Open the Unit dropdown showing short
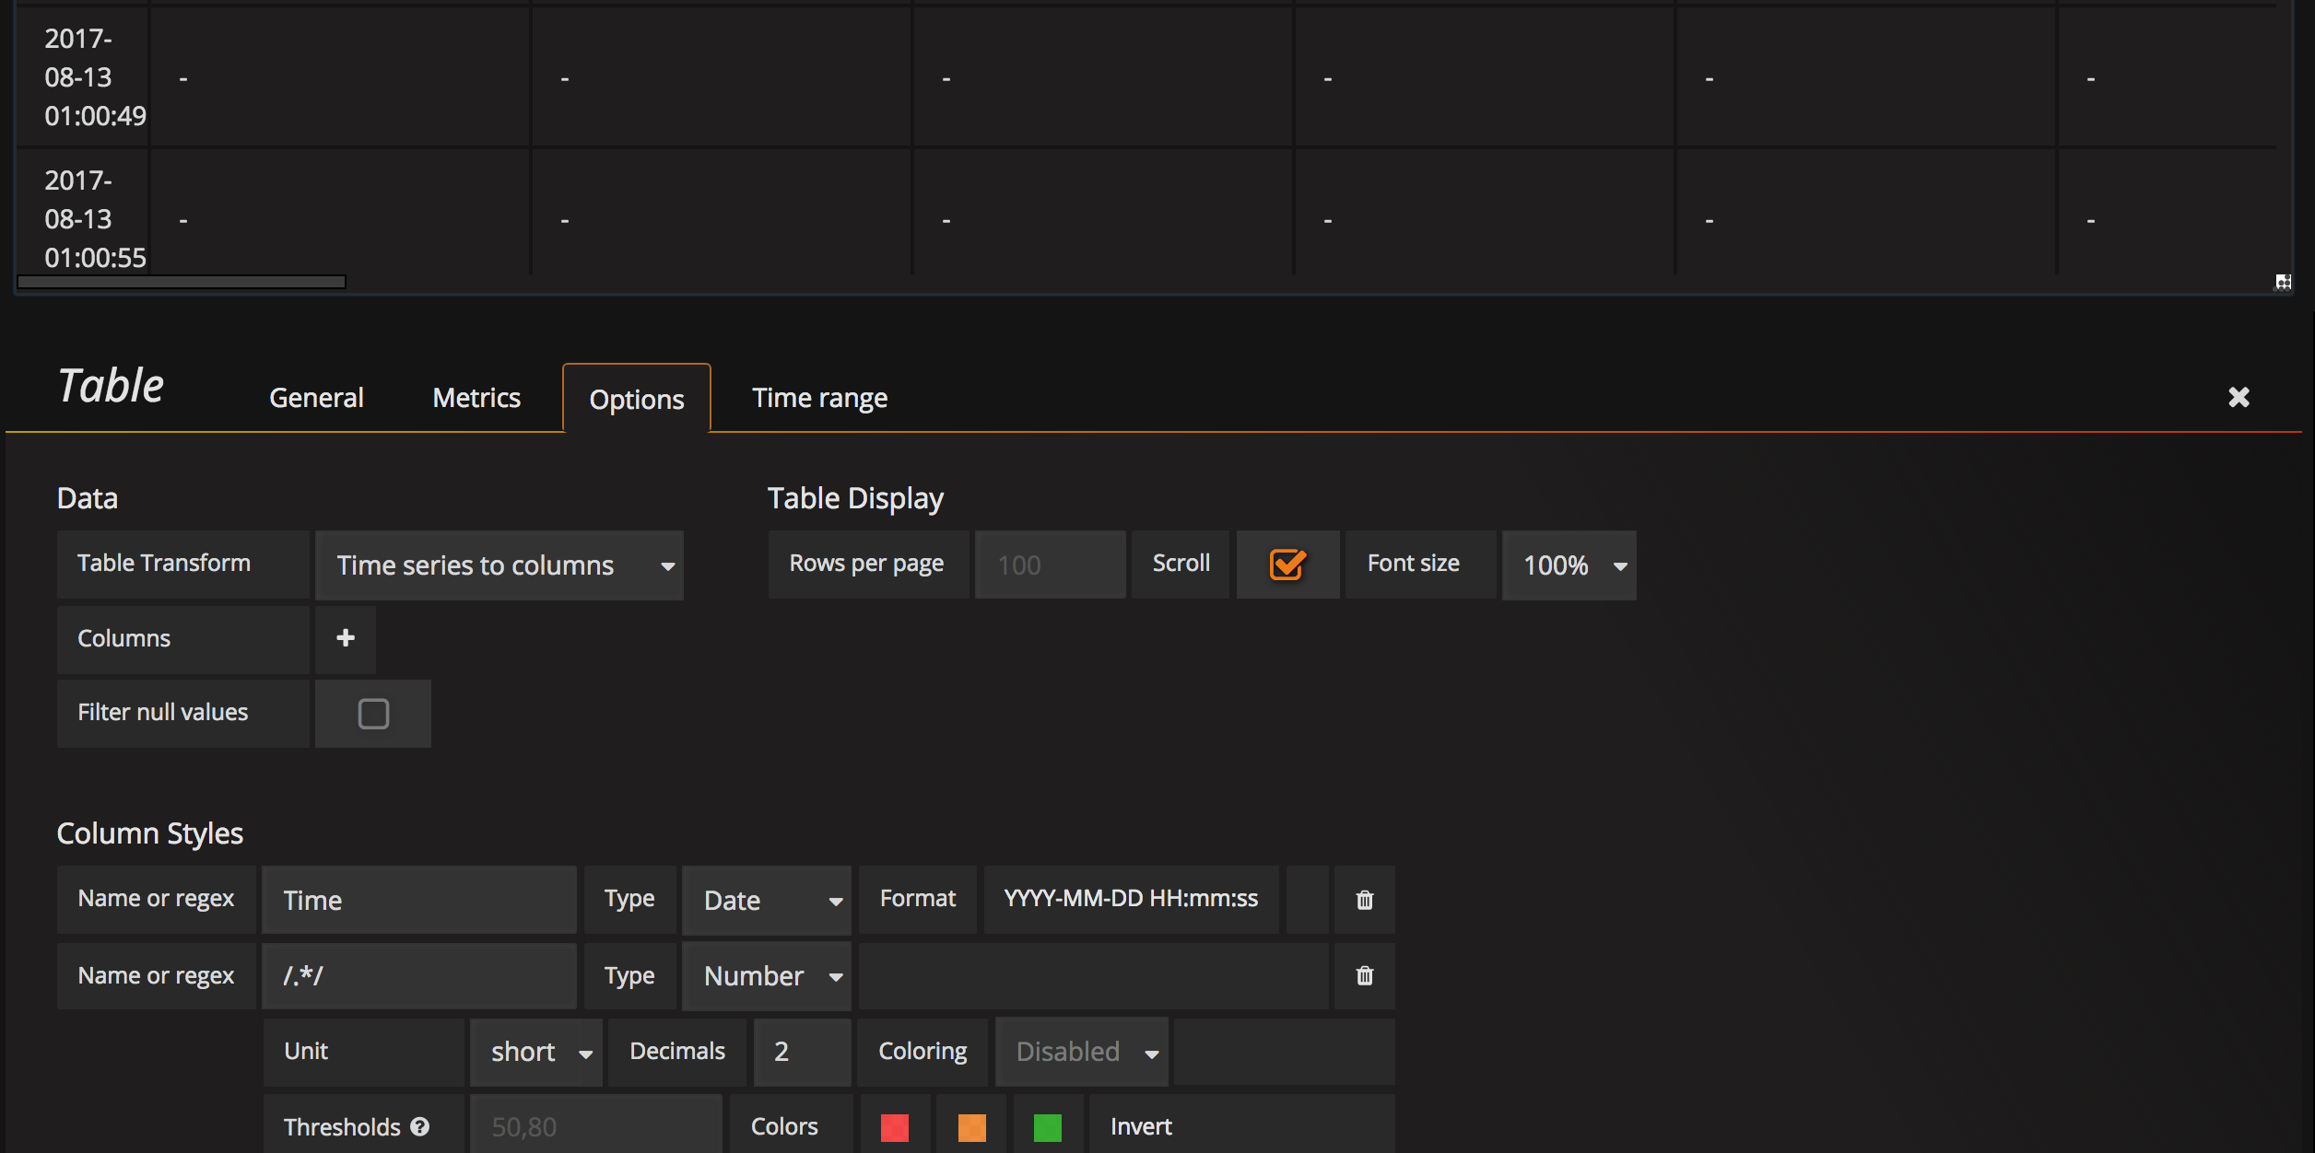Screen dimensions: 2315x1153 (x=535, y=1051)
